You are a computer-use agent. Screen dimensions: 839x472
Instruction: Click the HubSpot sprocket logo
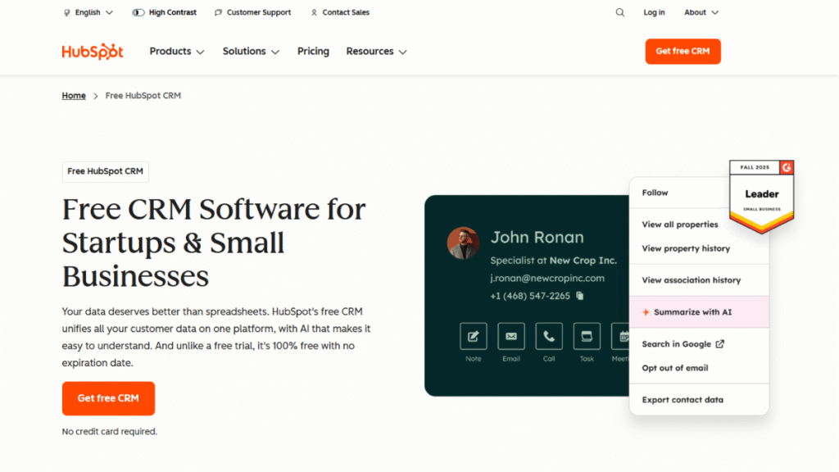[x=92, y=51]
